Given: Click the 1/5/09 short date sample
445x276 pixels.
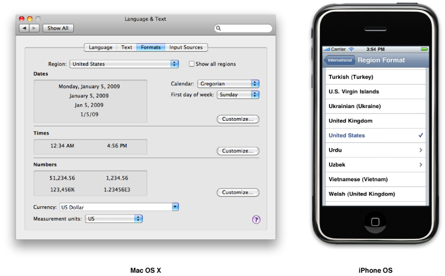Looking at the screenshot, I should point(89,114).
